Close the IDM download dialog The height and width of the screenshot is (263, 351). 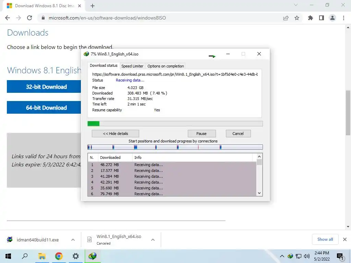259,54
